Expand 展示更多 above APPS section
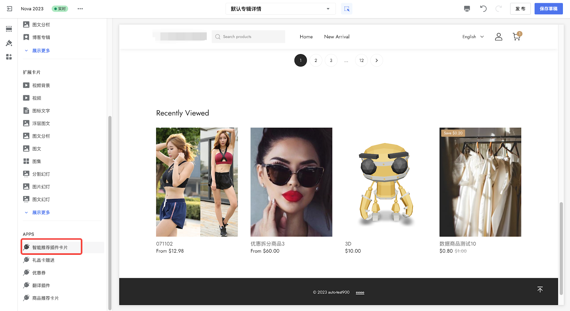This screenshot has width=570, height=311. point(37,212)
